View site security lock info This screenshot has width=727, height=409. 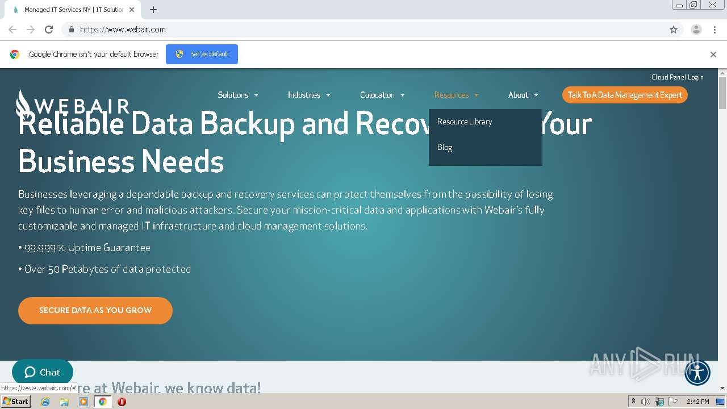(71, 30)
